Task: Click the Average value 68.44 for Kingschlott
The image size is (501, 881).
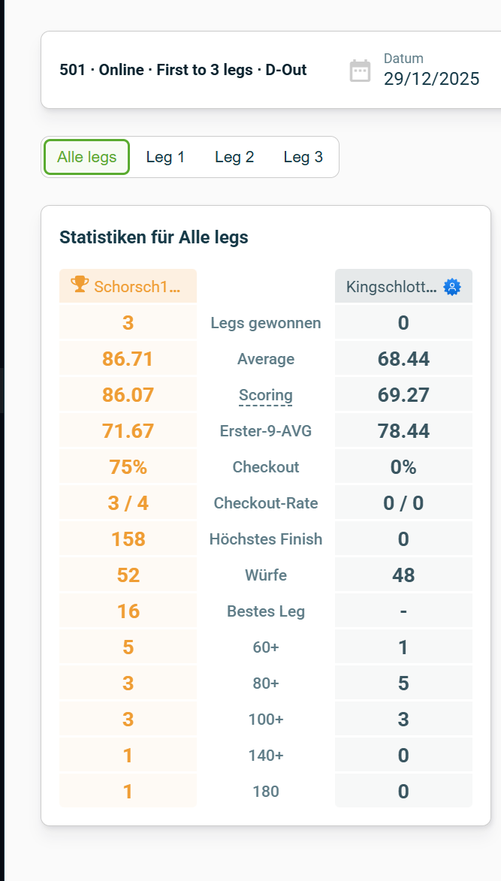Action: coord(403,358)
